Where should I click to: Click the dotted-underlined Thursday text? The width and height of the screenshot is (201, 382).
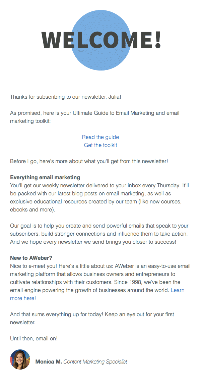pyautogui.click(x=168, y=185)
